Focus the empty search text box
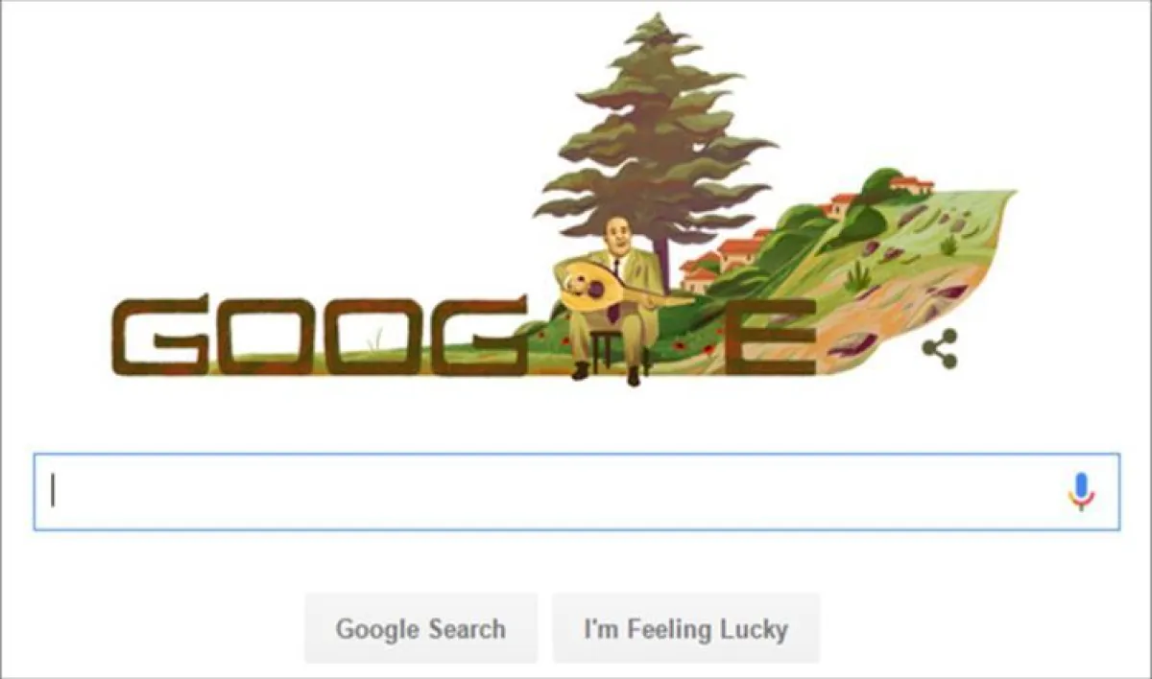The image size is (1152, 679). tap(576, 492)
